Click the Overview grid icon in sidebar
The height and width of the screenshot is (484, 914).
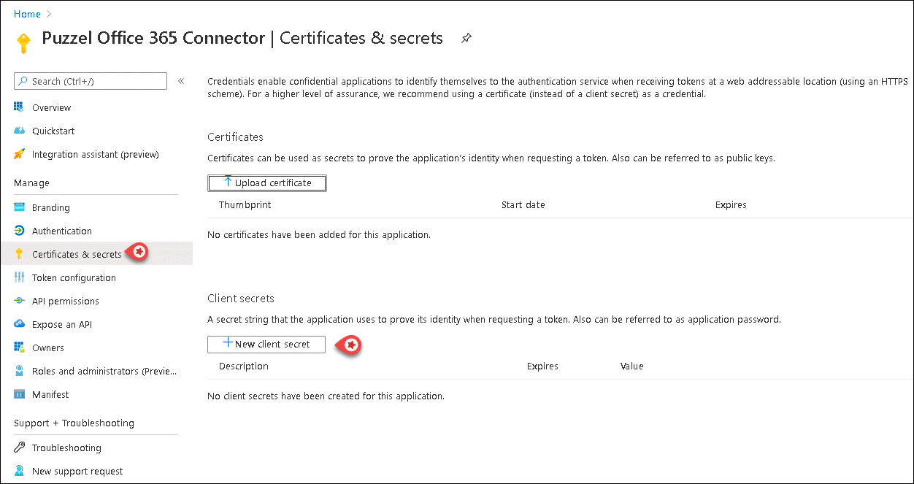(x=19, y=107)
